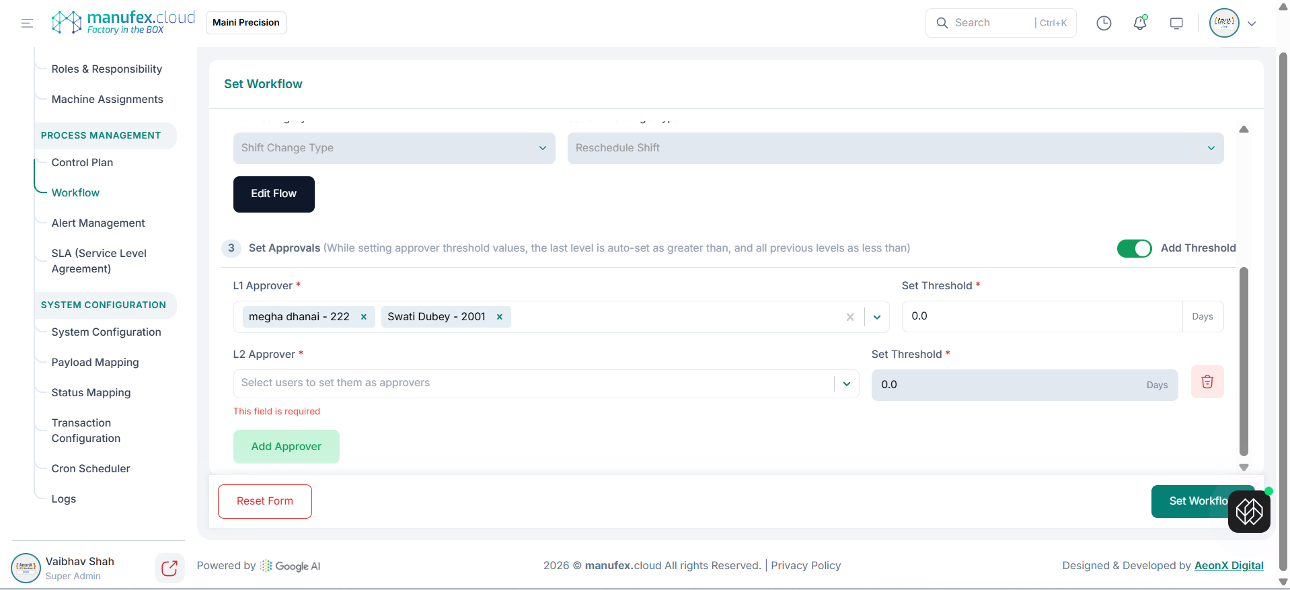1290x590 pixels.
Task: Open Roles & Responsibility menu item
Action: 107,69
